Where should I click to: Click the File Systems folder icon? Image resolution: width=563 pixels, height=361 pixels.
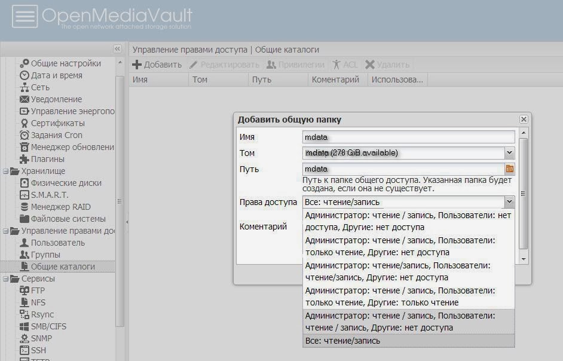[24, 218]
